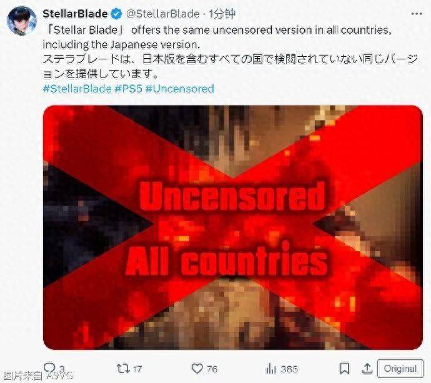View post analytics bar chart icon

pos(270,369)
